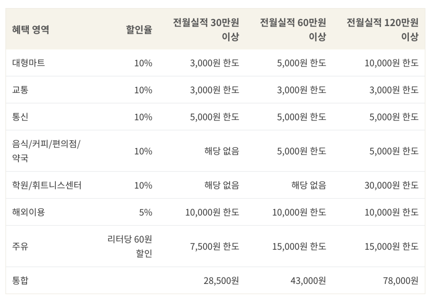The image size is (435, 301).
Task: Click the 주유 row label
Action: (20, 247)
